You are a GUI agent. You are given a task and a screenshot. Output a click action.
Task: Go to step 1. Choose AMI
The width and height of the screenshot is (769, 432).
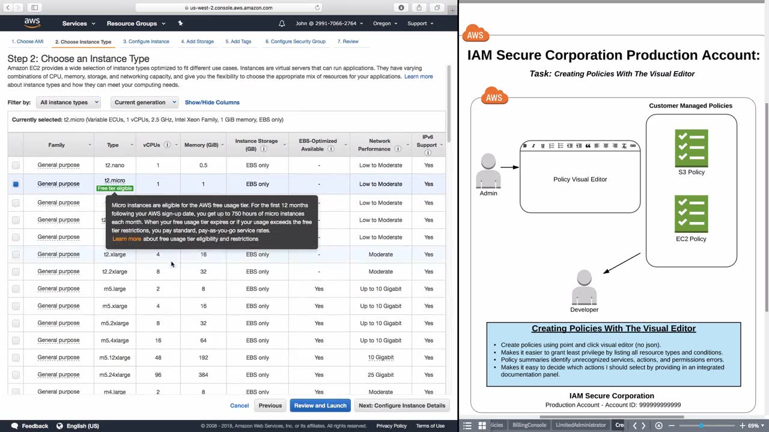click(28, 41)
